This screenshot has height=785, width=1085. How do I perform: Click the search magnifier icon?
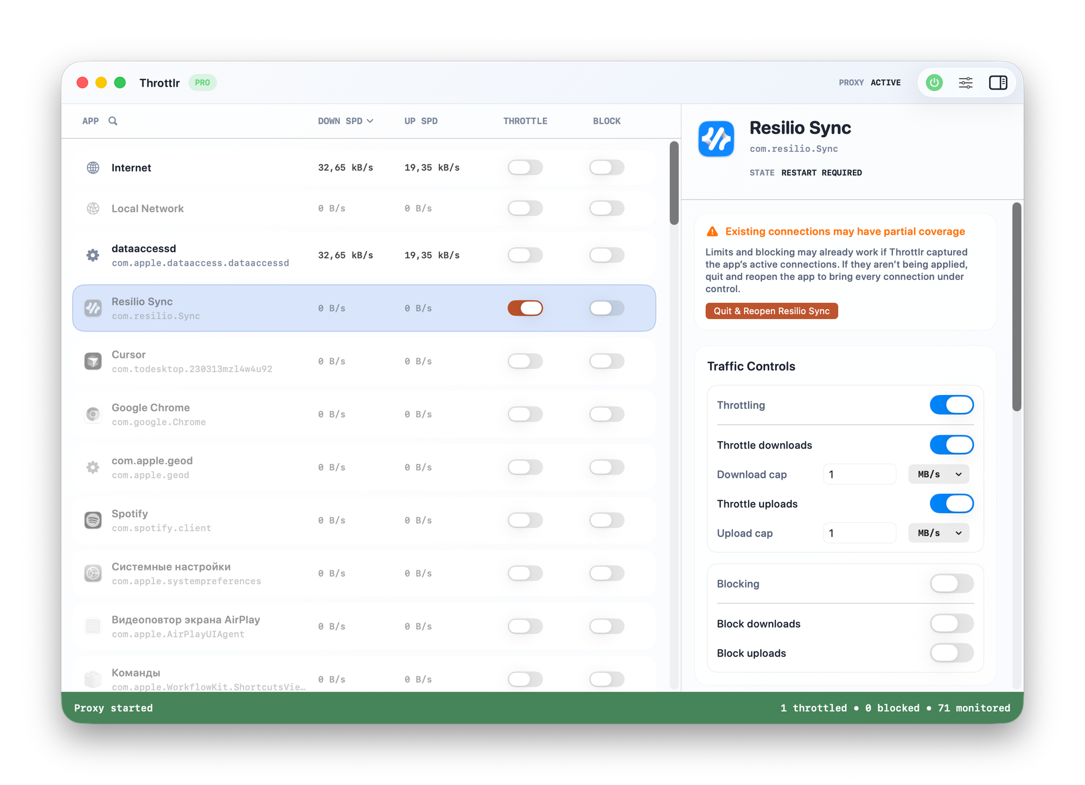click(x=113, y=121)
